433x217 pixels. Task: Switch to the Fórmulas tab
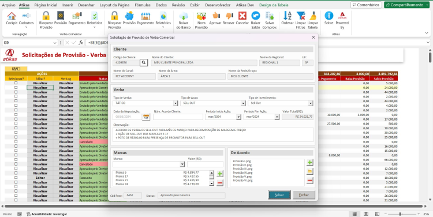143,5
